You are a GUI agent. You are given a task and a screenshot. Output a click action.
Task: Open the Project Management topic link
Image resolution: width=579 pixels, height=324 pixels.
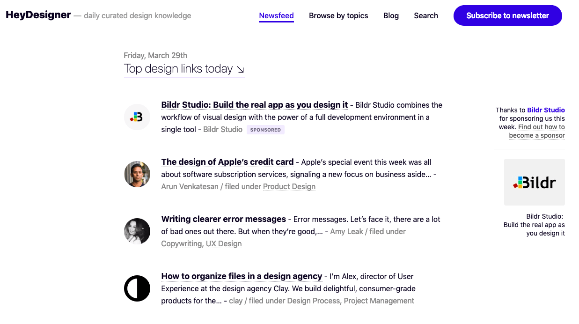(x=379, y=301)
